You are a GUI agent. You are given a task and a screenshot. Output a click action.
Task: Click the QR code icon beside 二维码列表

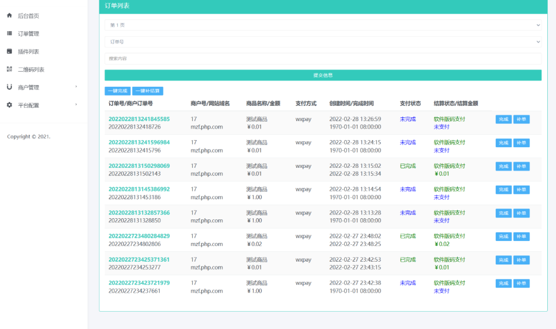coord(9,69)
